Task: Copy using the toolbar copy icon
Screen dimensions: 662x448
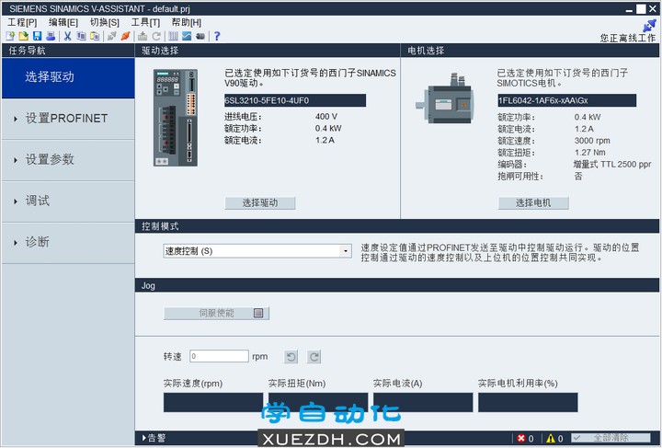Action: click(x=81, y=36)
